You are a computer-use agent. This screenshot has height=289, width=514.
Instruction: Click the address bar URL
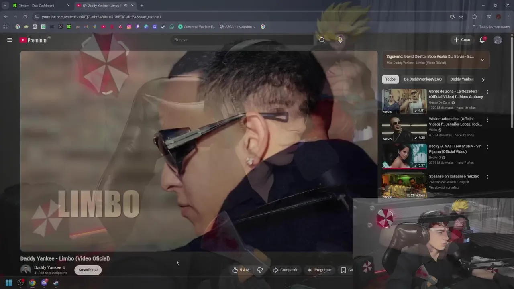pyautogui.click(x=101, y=17)
